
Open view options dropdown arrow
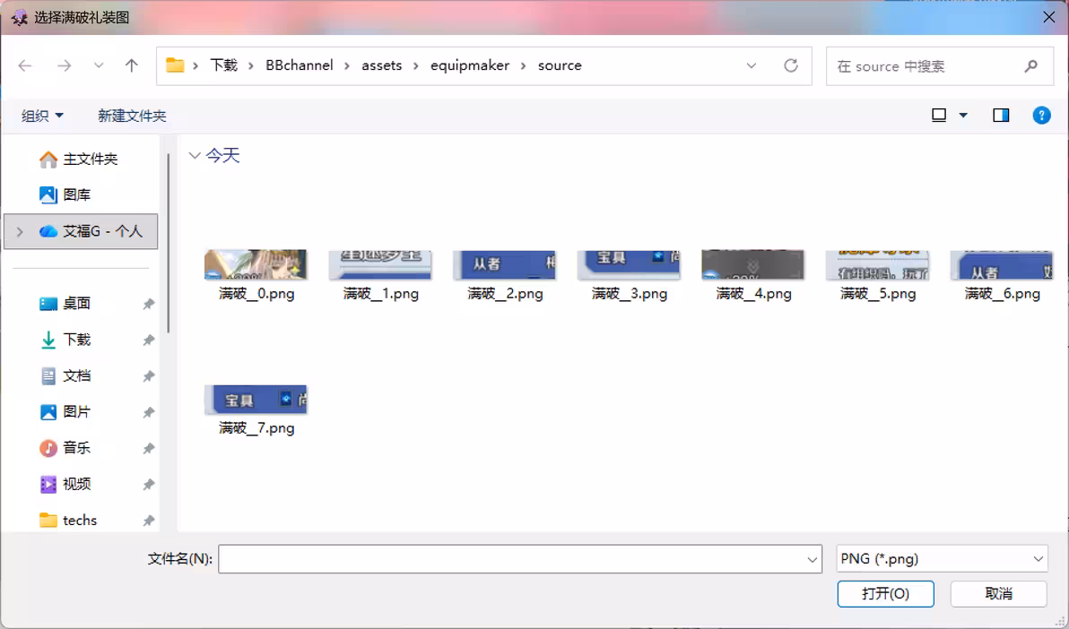click(x=963, y=116)
